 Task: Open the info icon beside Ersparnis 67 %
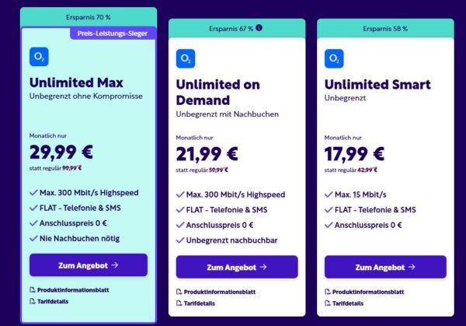pyautogui.click(x=259, y=29)
